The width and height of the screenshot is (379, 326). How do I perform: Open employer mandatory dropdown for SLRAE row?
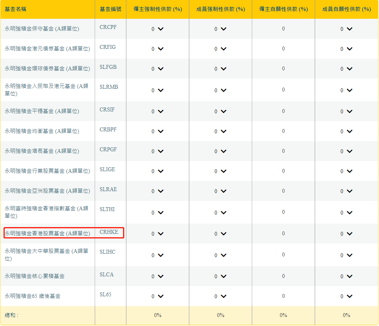157,191
